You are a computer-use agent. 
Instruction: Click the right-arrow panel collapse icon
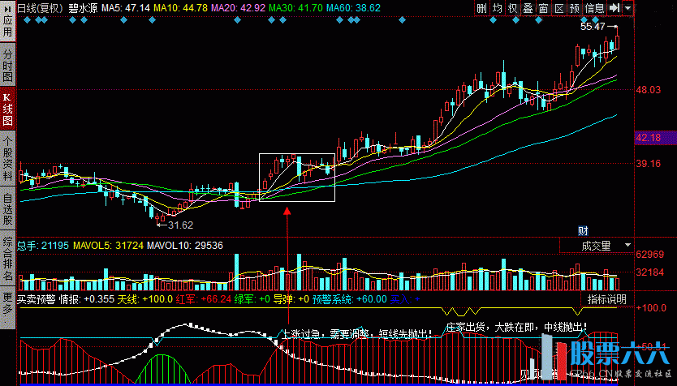[614, 8]
